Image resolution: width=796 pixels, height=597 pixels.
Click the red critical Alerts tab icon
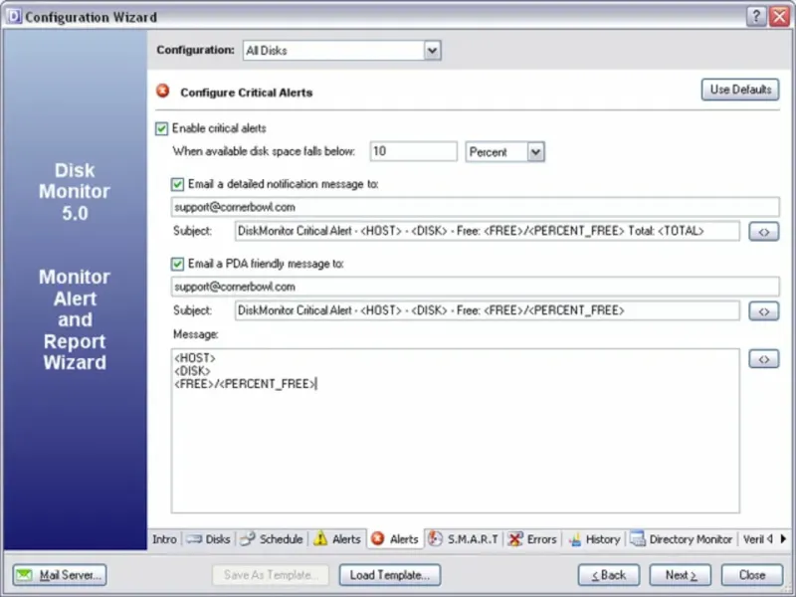click(378, 538)
